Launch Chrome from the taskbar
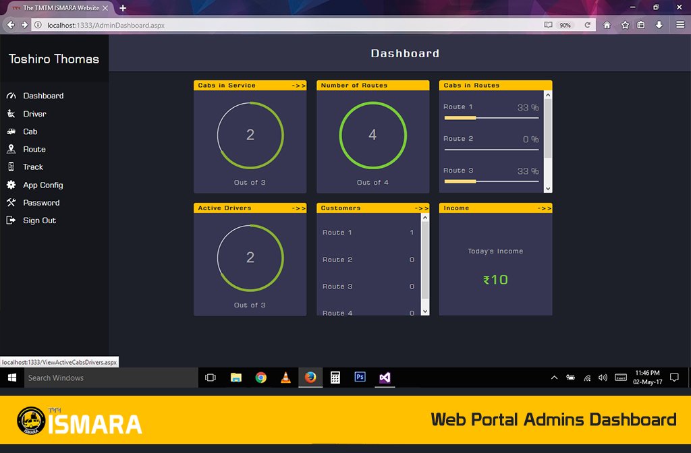The image size is (691, 453). point(261,377)
